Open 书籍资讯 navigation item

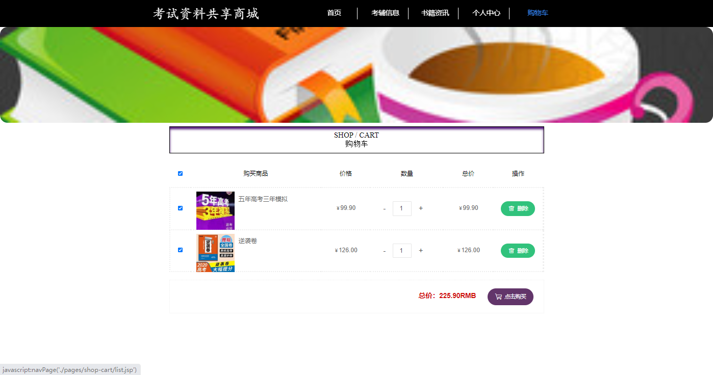(x=435, y=13)
